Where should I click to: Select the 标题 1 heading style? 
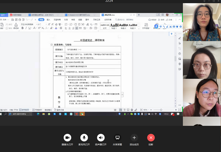click(114, 26)
